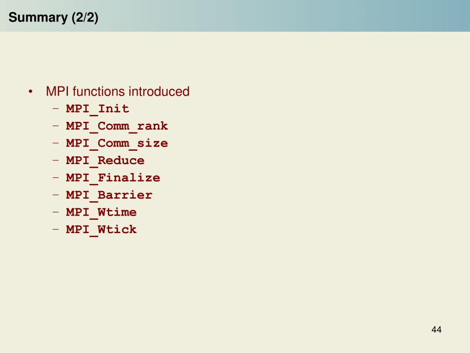Click the dash before MPI_Comm_size
This screenshot has height=353, width=470.
coord(56,142)
